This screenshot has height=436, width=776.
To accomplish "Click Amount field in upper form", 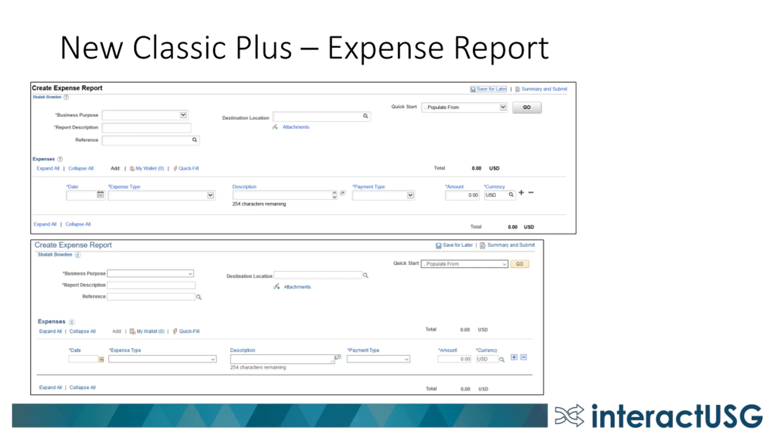I will (462, 195).
